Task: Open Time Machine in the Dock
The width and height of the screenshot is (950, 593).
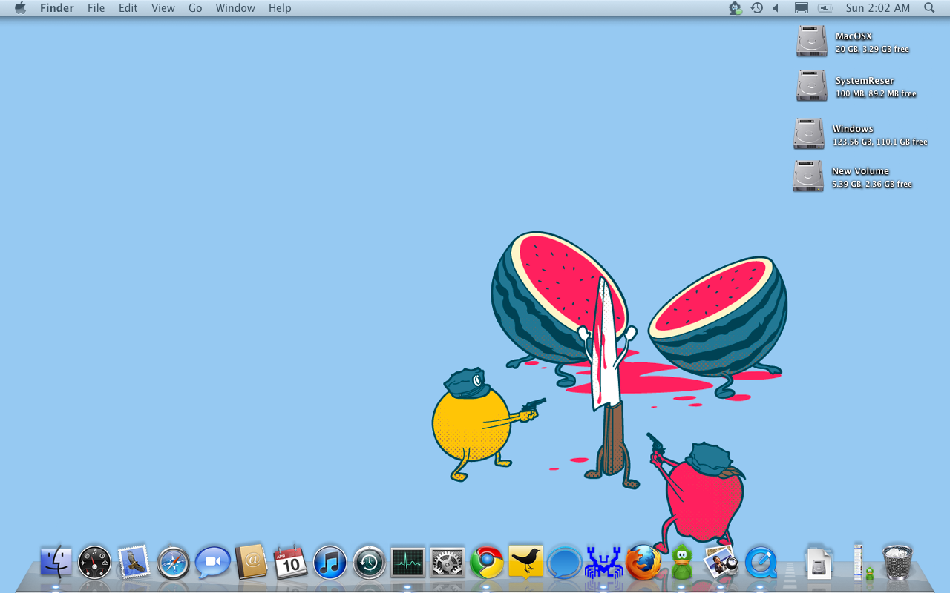Action: pyautogui.click(x=370, y=563)
